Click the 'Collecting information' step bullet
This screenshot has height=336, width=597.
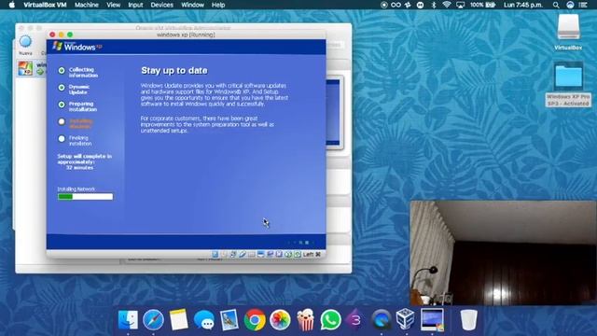62,71
